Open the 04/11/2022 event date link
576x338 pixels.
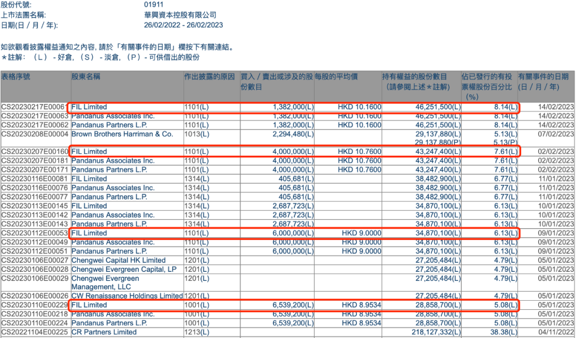(x=556, y=332)
